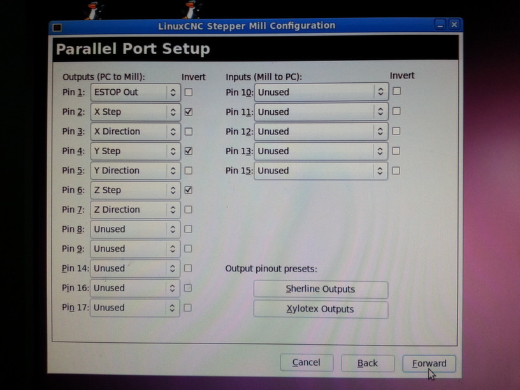The width and height of the screenshot is (520, 390).
Task: Open the Pin 10 input dropdown
Action: click(321, 92)
